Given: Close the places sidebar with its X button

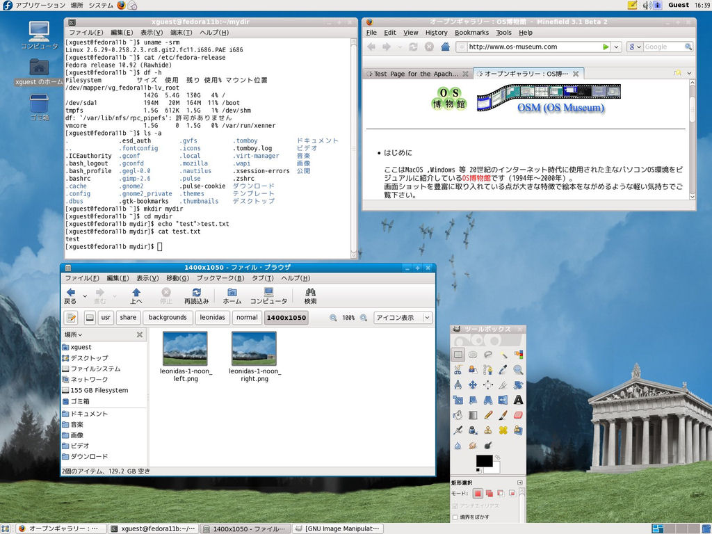Looking at the screenshot, I should tap(139, 334).
